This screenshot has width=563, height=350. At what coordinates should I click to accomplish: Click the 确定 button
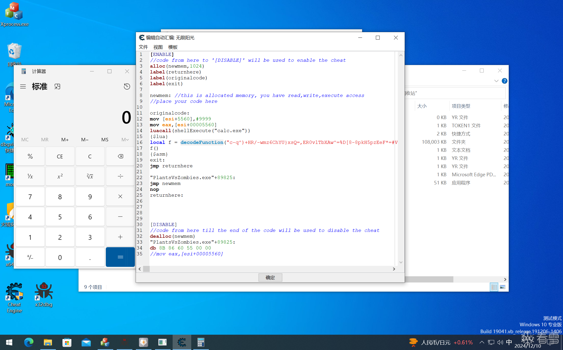tap(270, 278)
